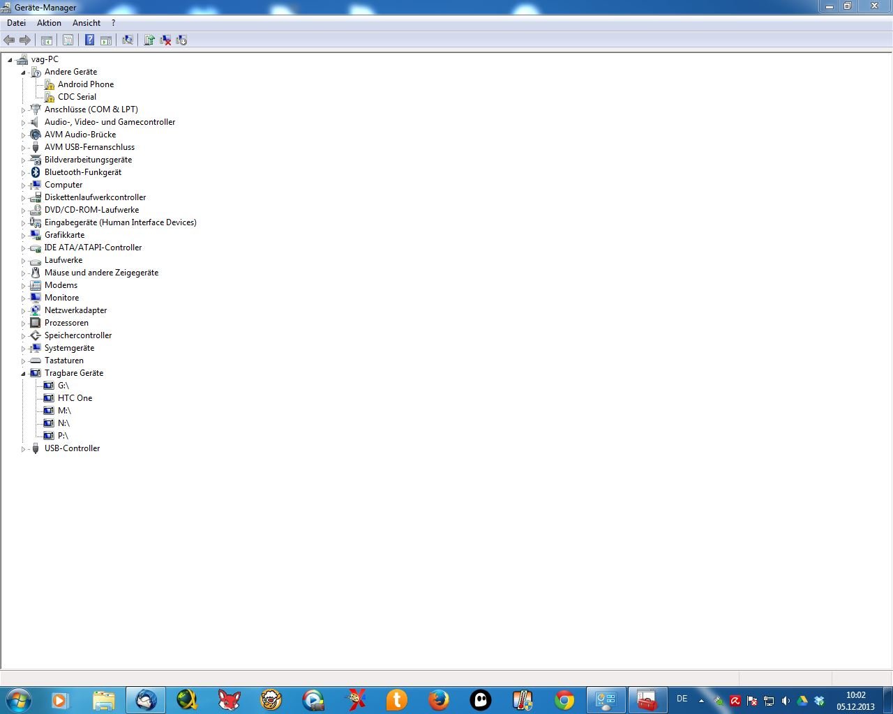Click the Uninstall device icon with red X
893x714 pixels.
coord(165,40)
